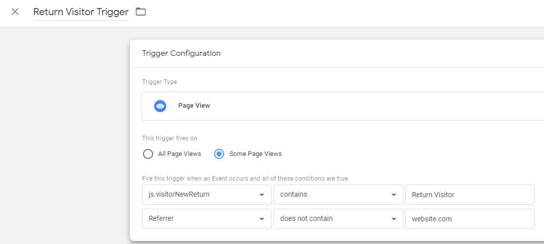Click the blue Page View eye icon
Viewport: 544px width, 244px height.
click(160, 106)
